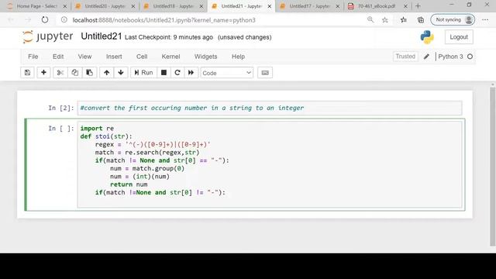496x279 pixels.
Task: Move the selected cell down with the arrow
Action: click(x=121, y=73)
